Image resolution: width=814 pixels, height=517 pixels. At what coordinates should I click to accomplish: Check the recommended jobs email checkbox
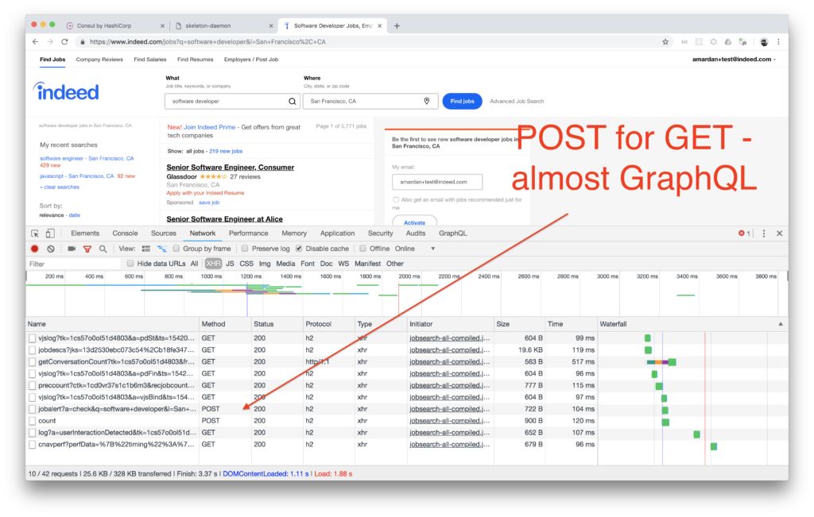point(396,199)
